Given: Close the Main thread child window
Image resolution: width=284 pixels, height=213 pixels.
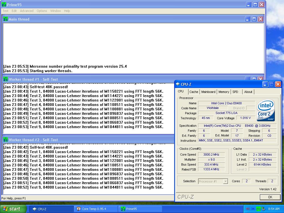Looking at the screenshot, I should point(260,19).
